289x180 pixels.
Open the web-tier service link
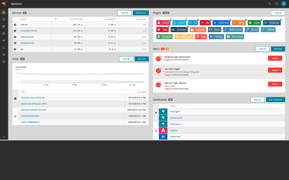(x=24, y=25)
